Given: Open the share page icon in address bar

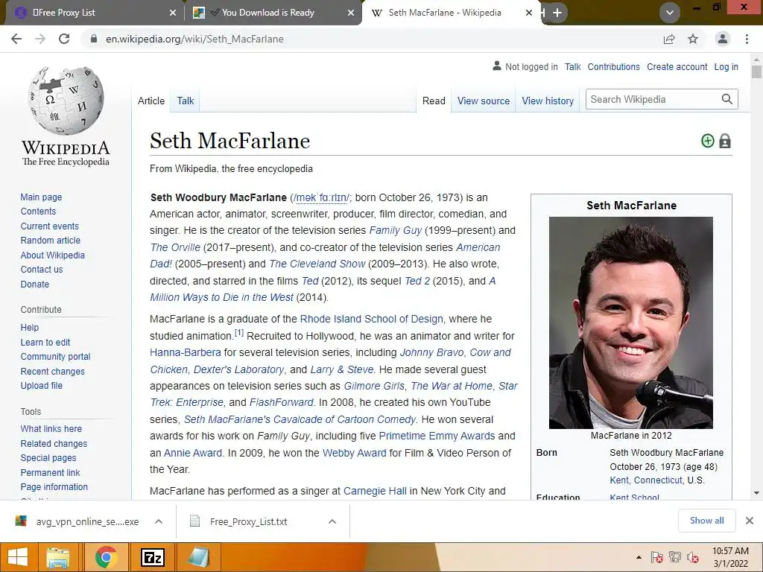Looking at the screenshot, I should (x=669, y=39).
